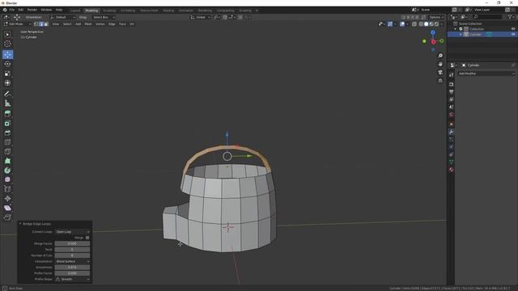This screenshot has width=518, height=291.
Task: Adjust the Smoothness slider field
Action: 72,268
